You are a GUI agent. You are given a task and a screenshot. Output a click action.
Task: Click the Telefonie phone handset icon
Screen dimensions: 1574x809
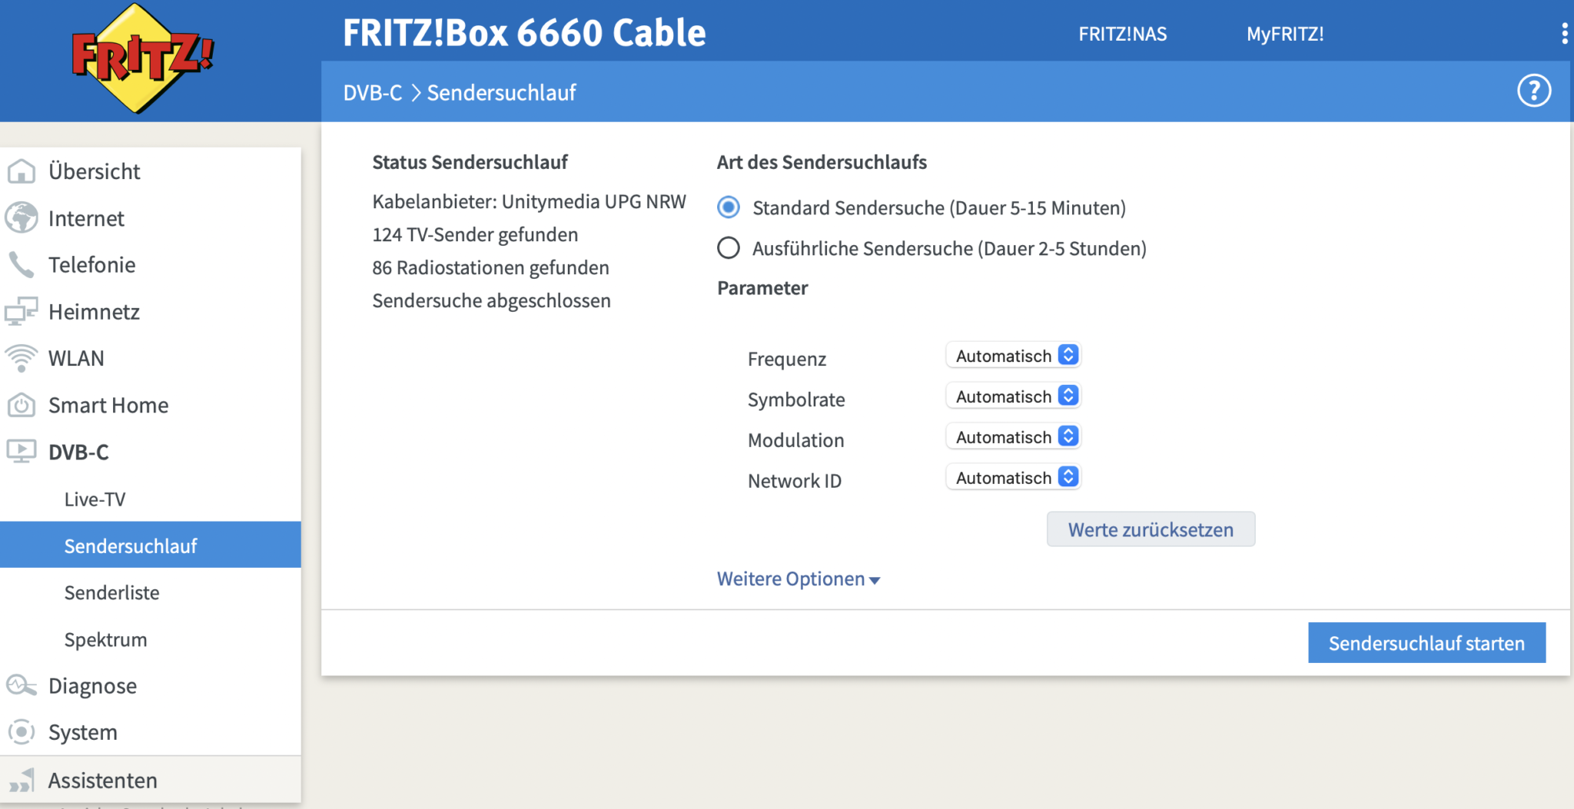22,265
